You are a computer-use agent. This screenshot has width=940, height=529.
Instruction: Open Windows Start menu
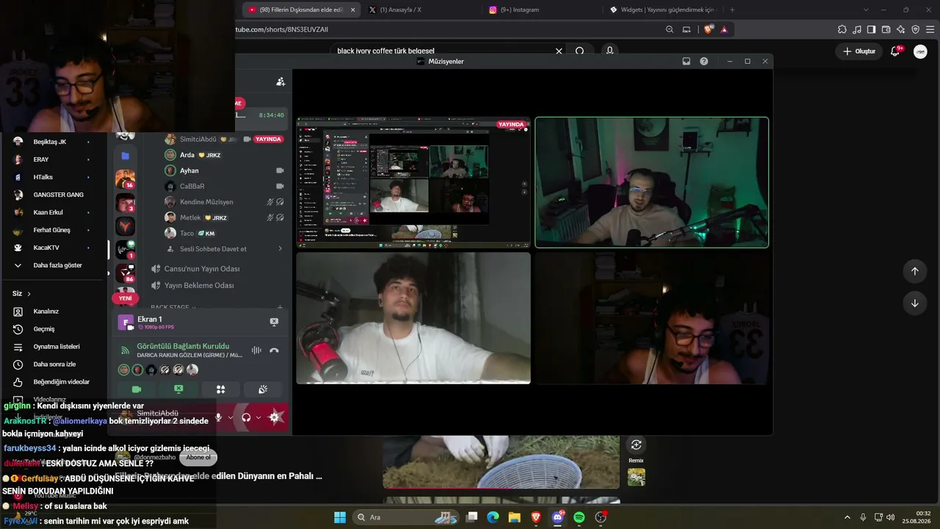click(x=340, y=517)
